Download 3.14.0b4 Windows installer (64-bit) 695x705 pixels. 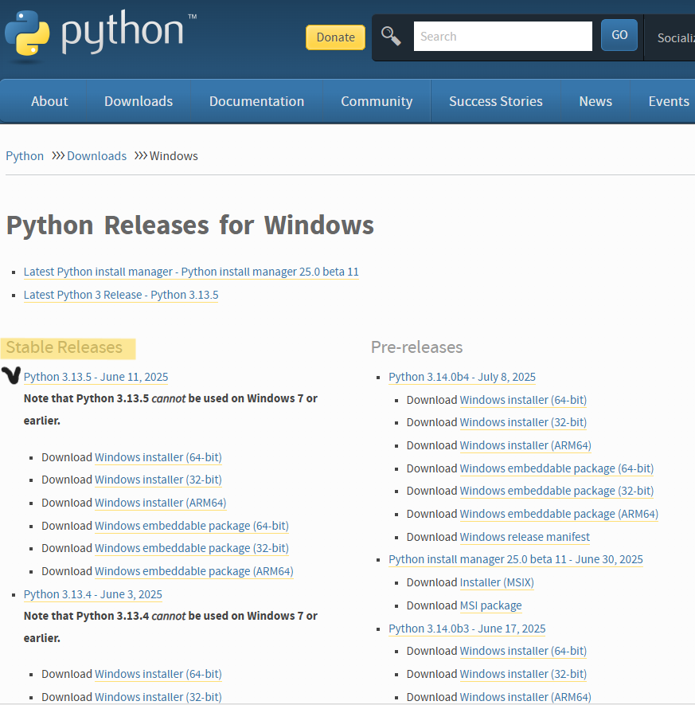(x=523, y=400)
